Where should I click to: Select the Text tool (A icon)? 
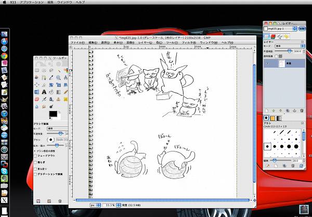(44, 92)
